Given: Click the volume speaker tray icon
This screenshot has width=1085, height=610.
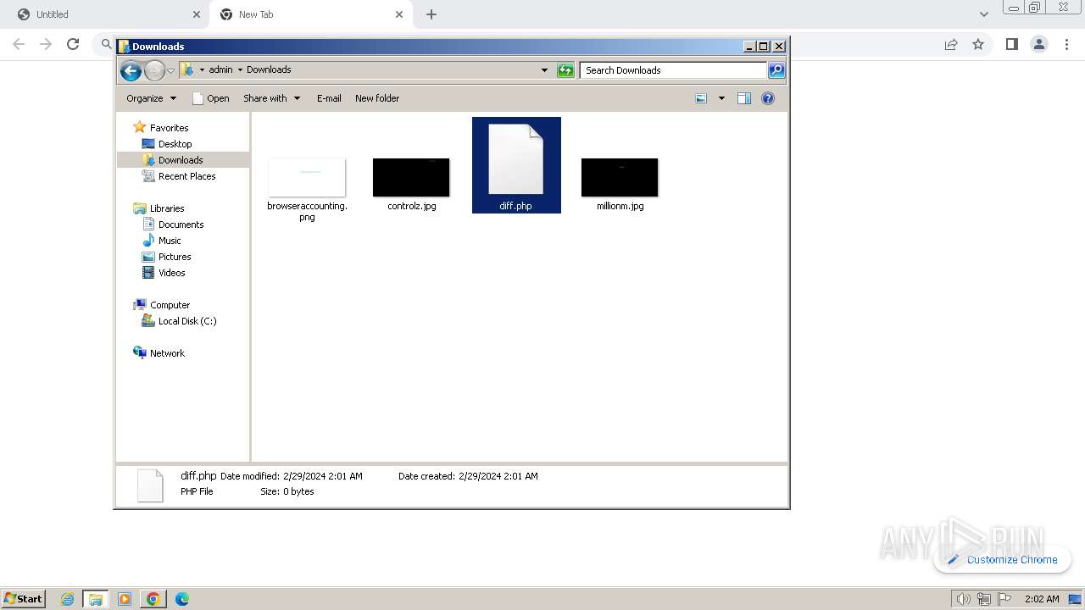Looking at the screenshot, I should (963, 599).
